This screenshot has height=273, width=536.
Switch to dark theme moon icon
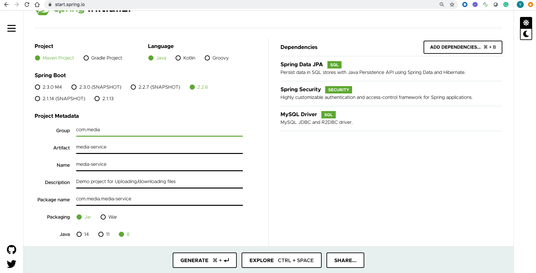click(526, 34)
